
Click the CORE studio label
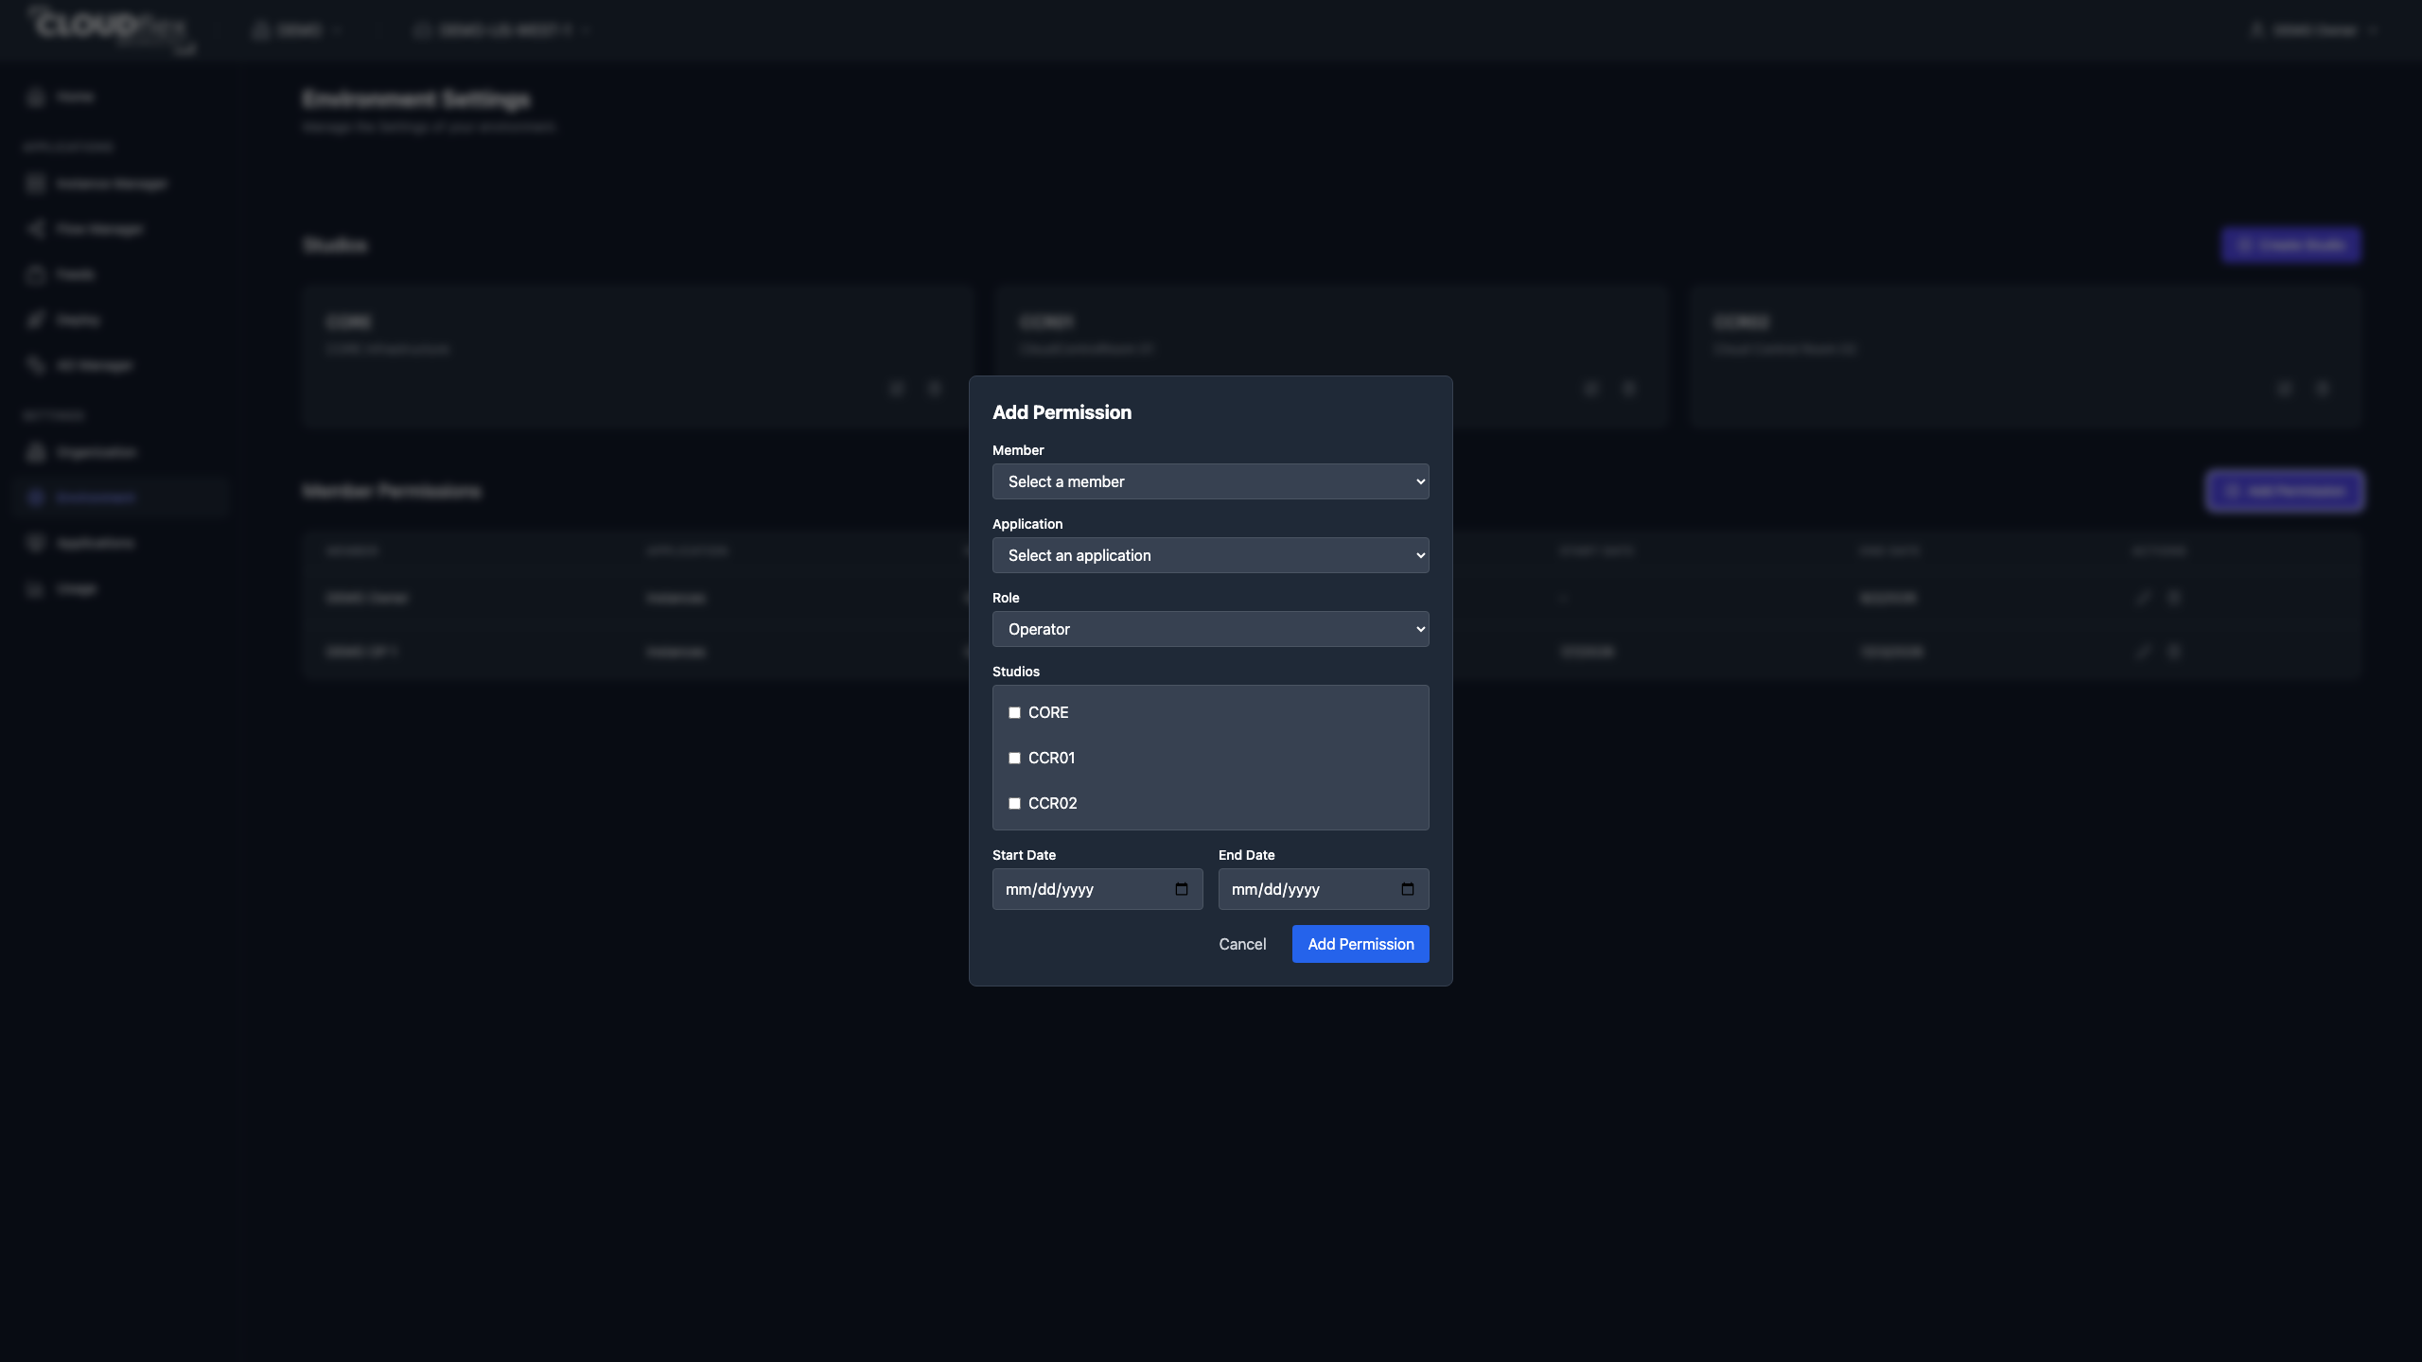coord(1048,712)
